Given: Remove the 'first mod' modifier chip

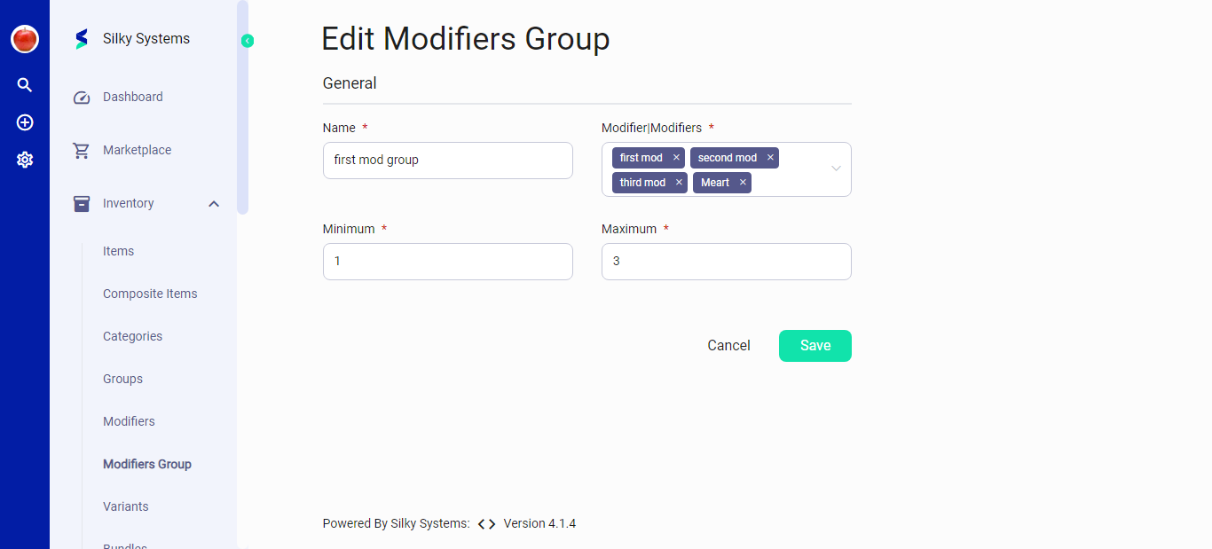Looking at the screenshot, I should pos(676,157).
